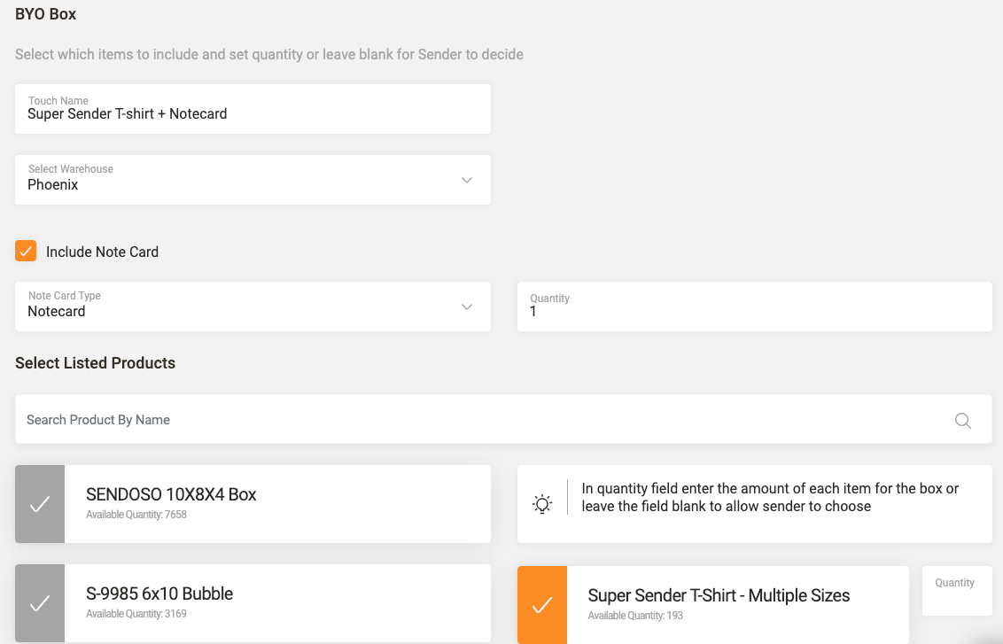Screen dimensions: 1003x644
Task: Click the Include Note Card label text
Action: pyautogui.click(x=102, y=252)
